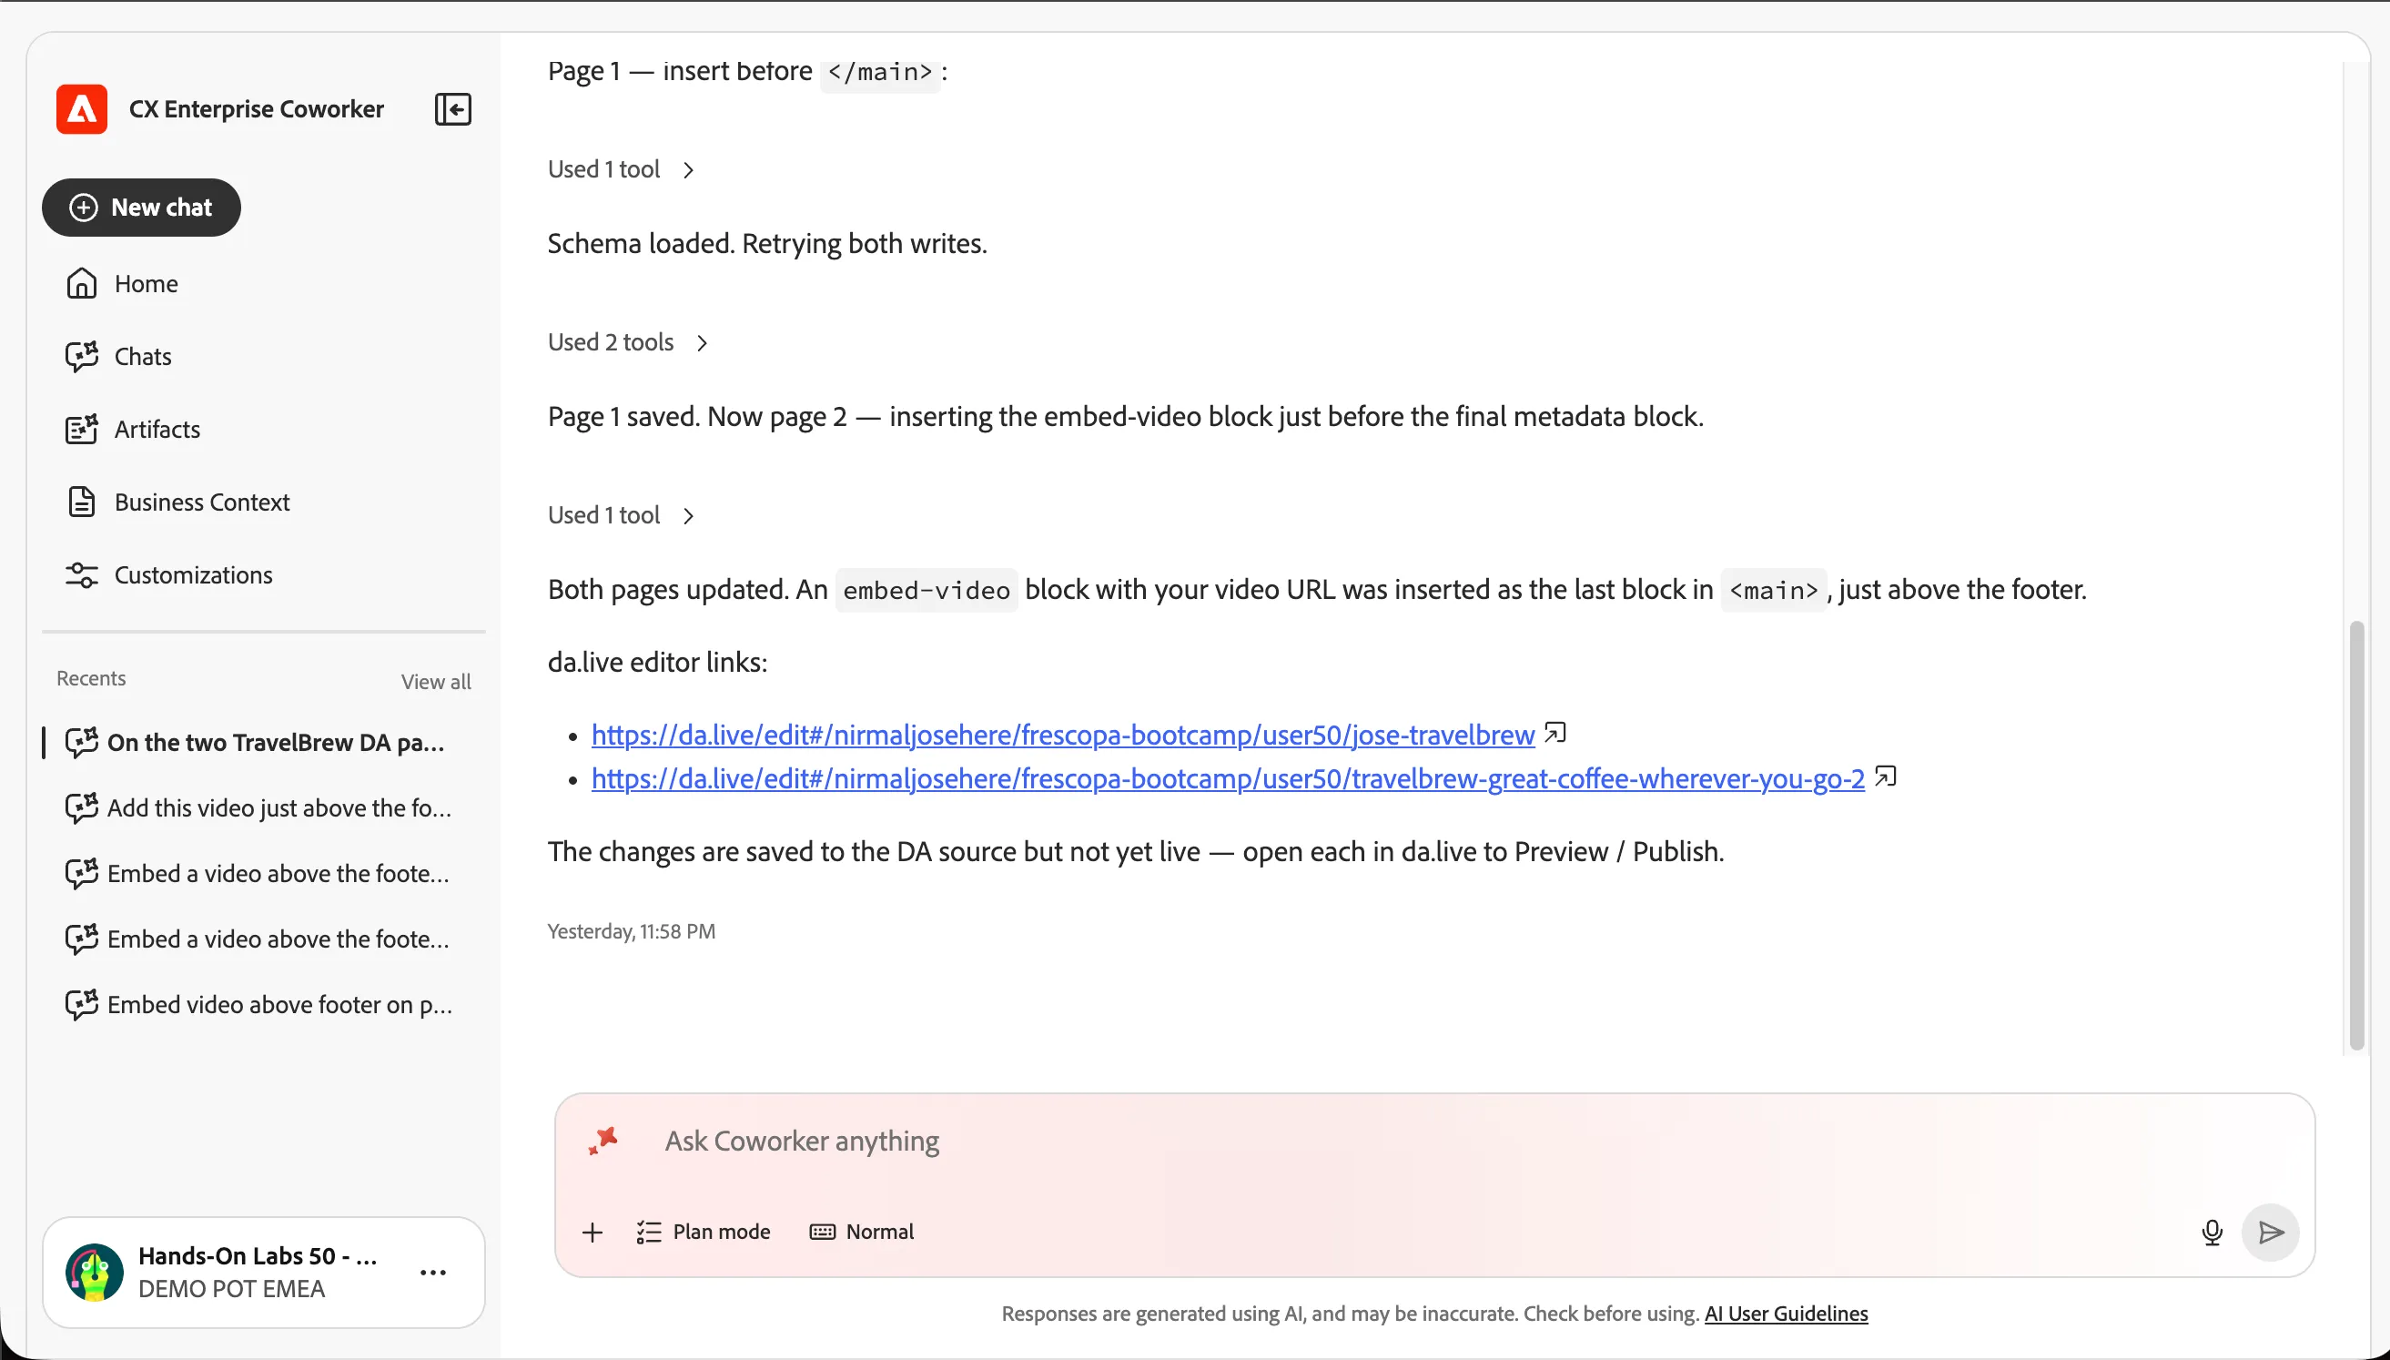This screenshot has width=2390, height=1360.
Task: Open AI User Guidelines link
Action: pos(1786,1314)
